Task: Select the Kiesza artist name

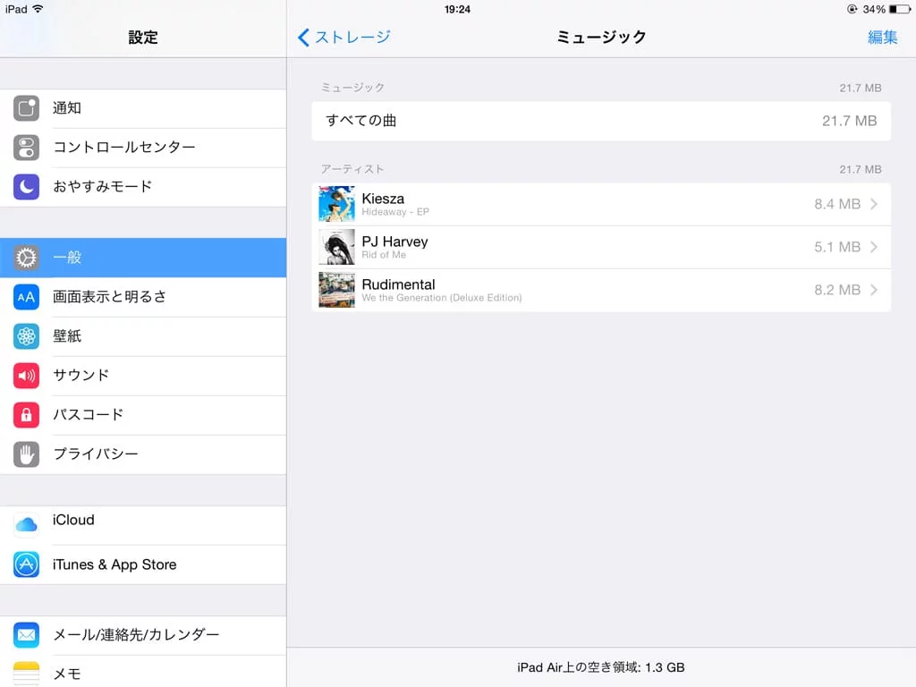Action: point(383,199)
